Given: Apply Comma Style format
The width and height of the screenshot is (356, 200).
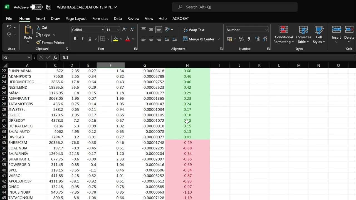Looking at the screenshot, I should tap(249, 39).
